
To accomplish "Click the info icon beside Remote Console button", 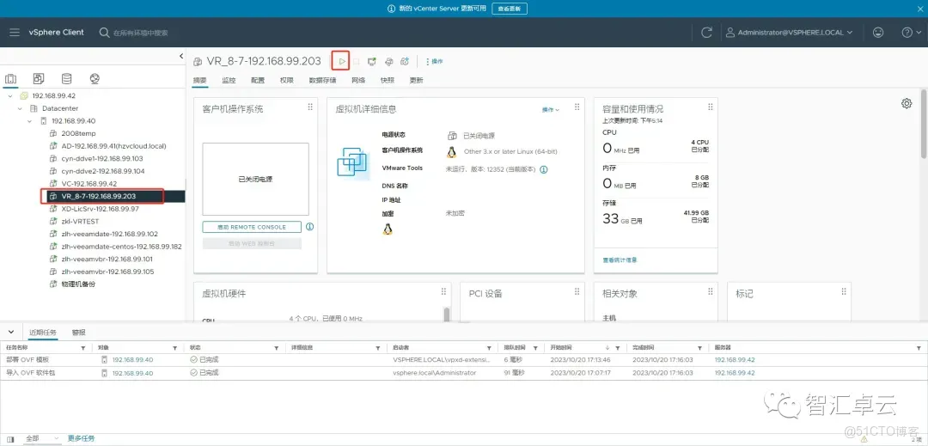I will point(309,227).
